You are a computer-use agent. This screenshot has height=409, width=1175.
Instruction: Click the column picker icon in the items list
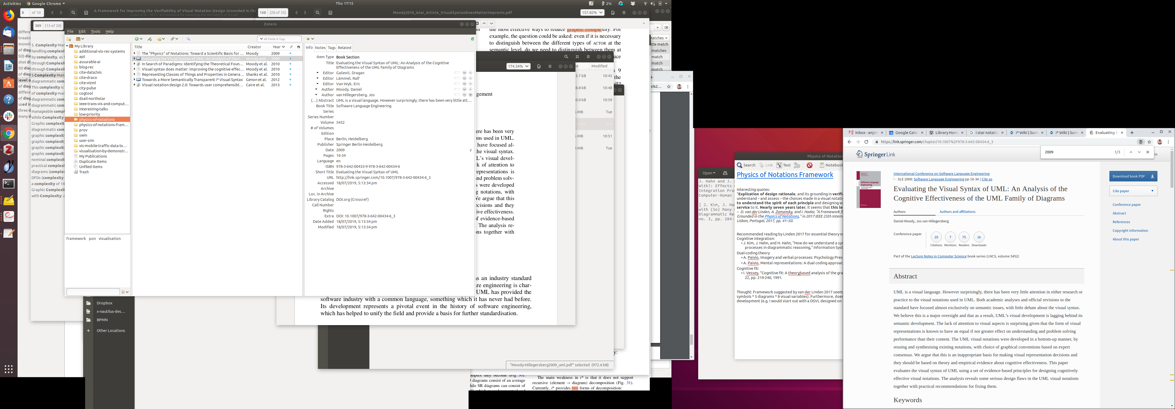tap(299, 47)
